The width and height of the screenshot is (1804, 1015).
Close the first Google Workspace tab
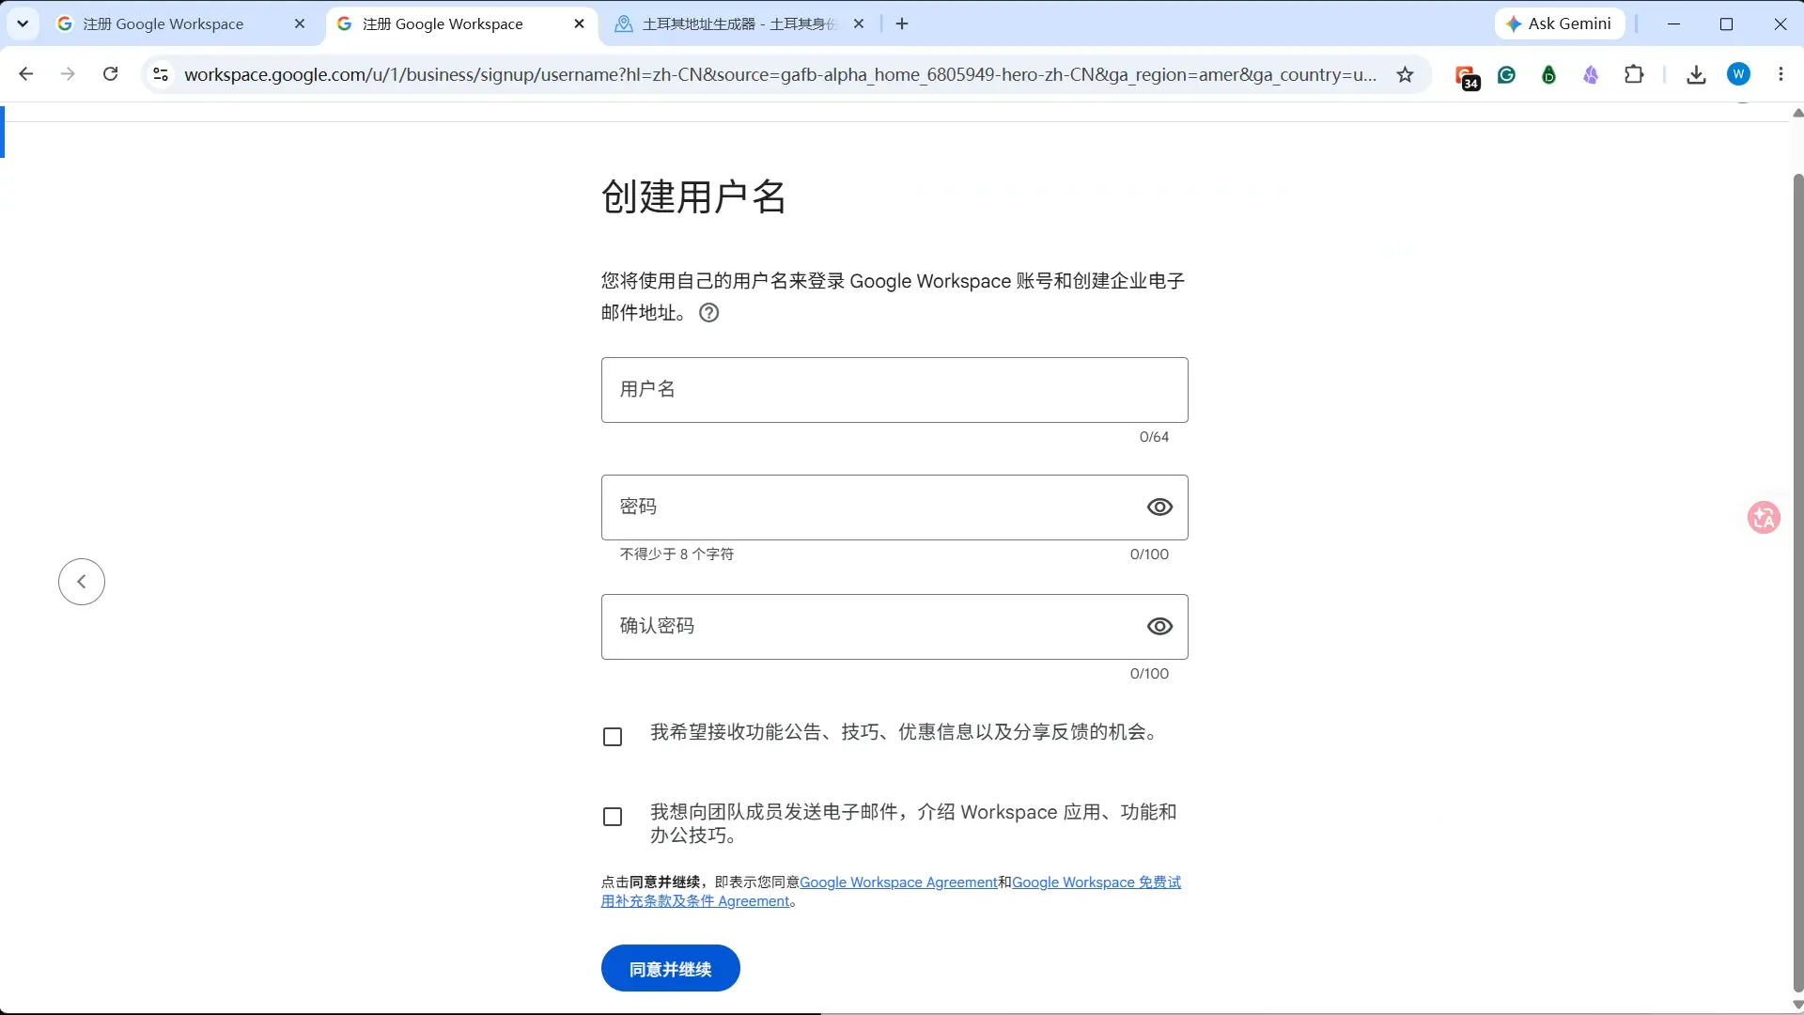[x=300, y=23]
